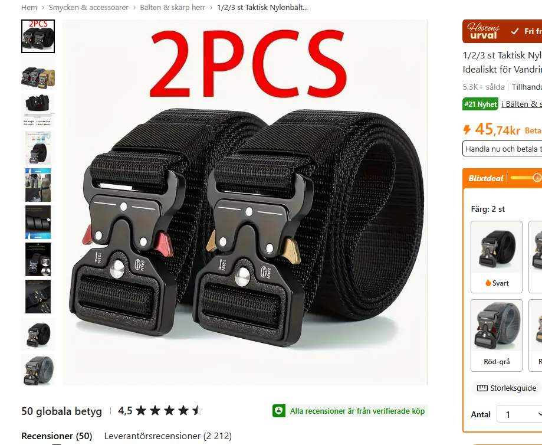Click the Storleksguide ruler icon
Image resolution: width=542 pixels, height=445 pixels.
point(482,388)
